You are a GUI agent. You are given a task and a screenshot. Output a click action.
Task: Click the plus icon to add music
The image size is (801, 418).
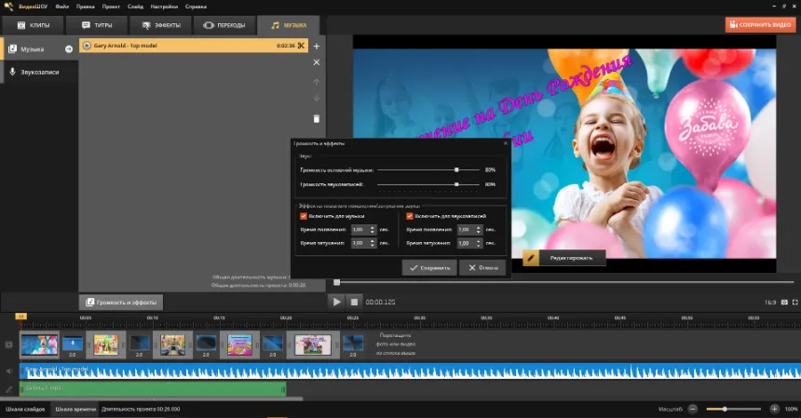pyautogui.click(x=317, y=45)
